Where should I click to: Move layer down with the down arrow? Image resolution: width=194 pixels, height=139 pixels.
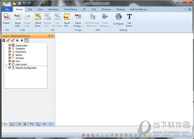[x=22, y=40]
